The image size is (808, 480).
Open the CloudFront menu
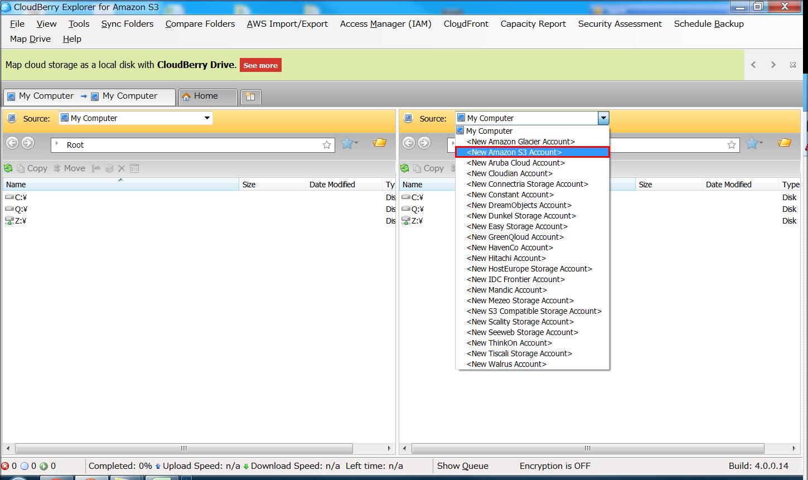[x=466, y=24]
